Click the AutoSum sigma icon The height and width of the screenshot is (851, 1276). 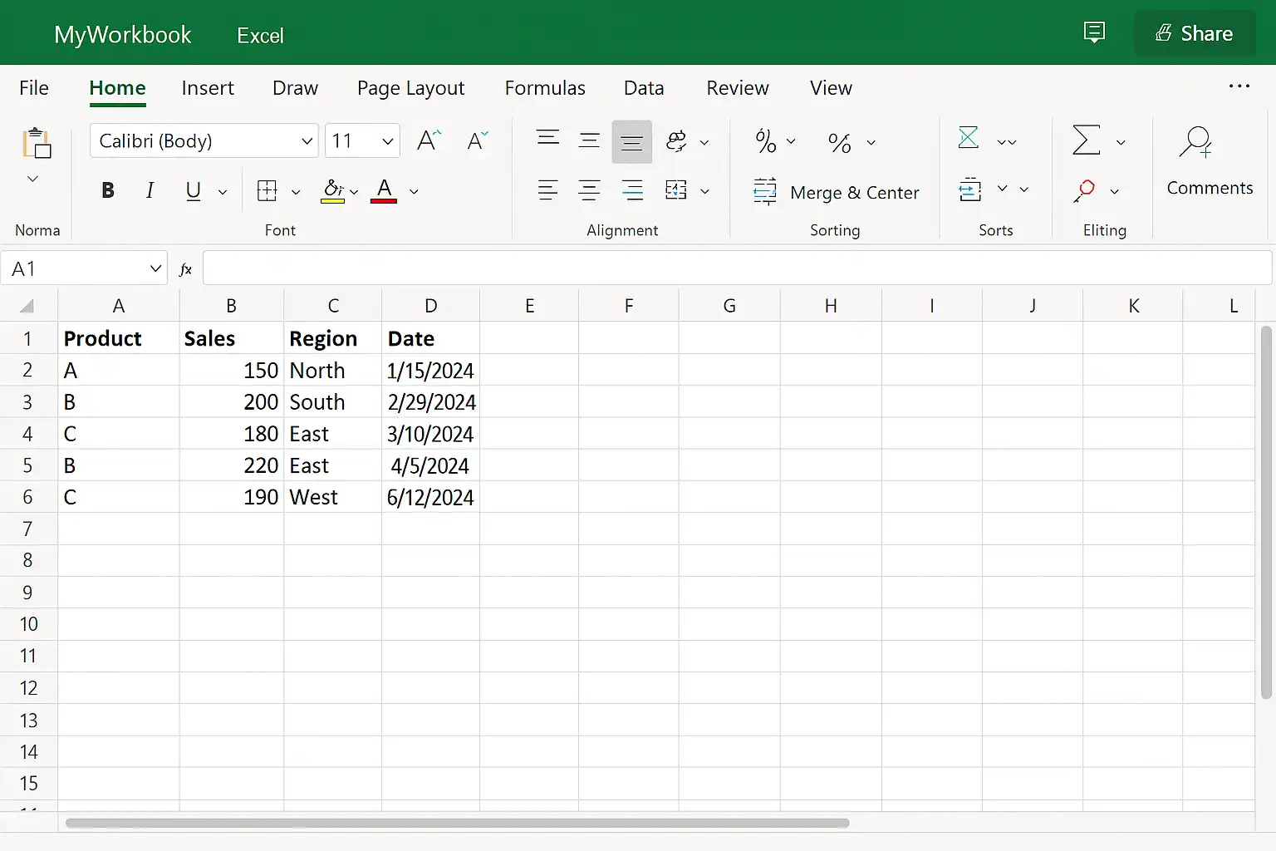point(1086,140)
